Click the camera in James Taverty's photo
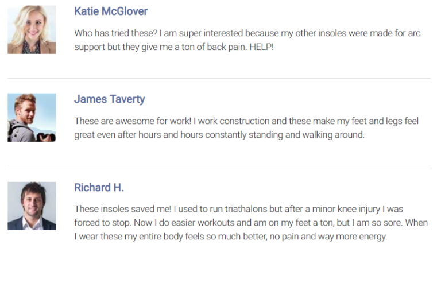This screenshot has width=441, height=306. pyautogui.click(x=46, y=137)
